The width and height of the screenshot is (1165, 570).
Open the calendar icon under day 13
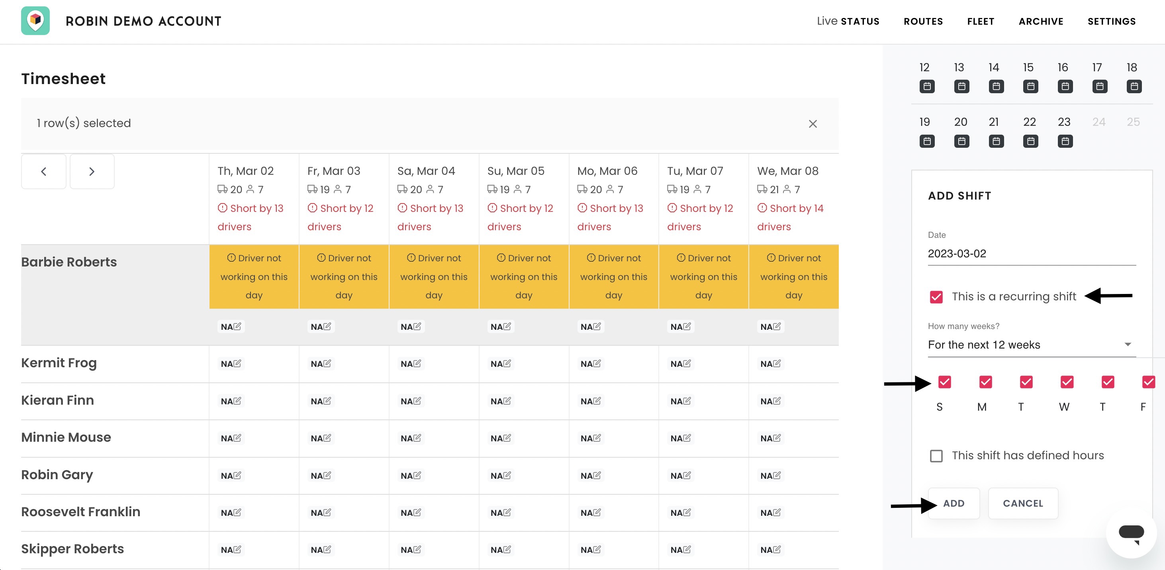[961, 86]
